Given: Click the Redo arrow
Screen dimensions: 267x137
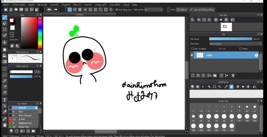Looking at the screenshot, I should [56, 10].
